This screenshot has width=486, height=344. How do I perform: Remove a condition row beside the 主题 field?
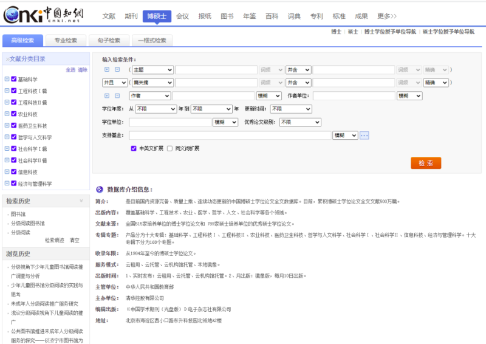pyautogui.click(x=117, y=69)
